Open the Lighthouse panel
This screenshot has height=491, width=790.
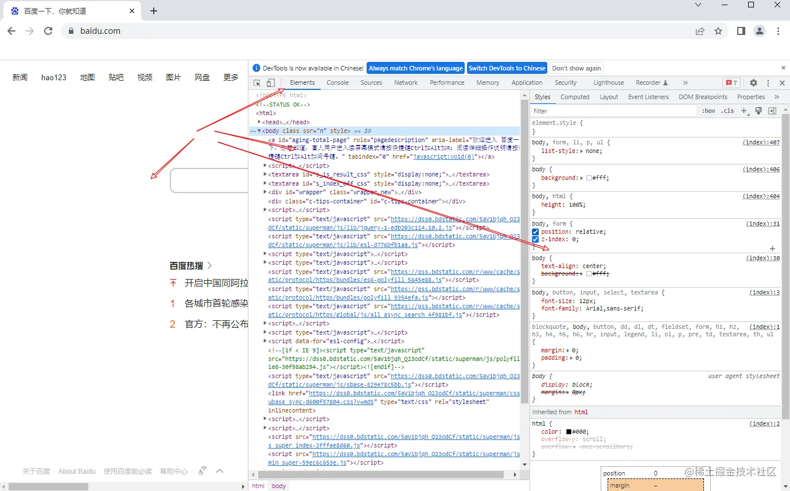tap(609, 83)
